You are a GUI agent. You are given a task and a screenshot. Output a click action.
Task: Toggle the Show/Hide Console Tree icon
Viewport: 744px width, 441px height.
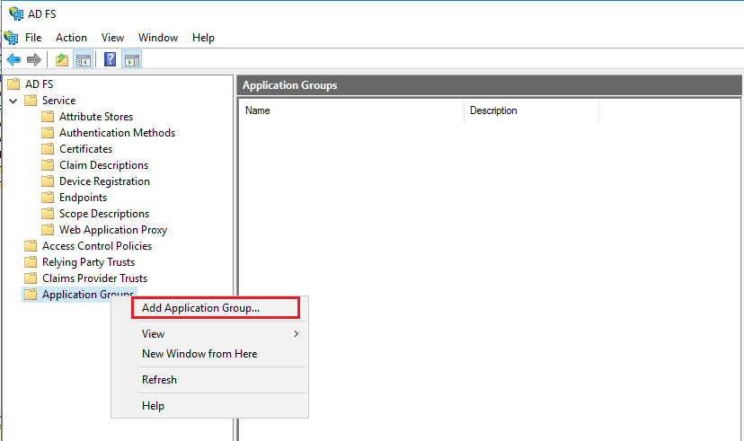click(x=83, y=60)
